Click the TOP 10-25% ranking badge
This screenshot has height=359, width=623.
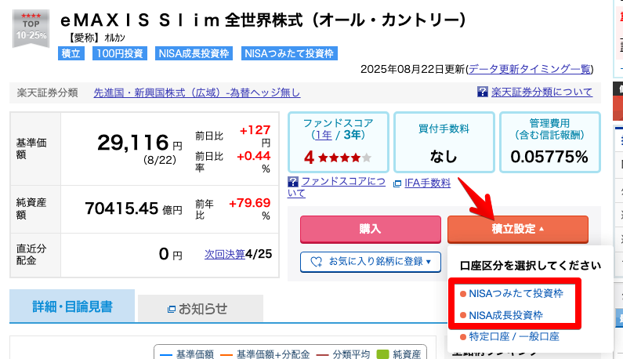pyautogui.click(x=31, y=28)
